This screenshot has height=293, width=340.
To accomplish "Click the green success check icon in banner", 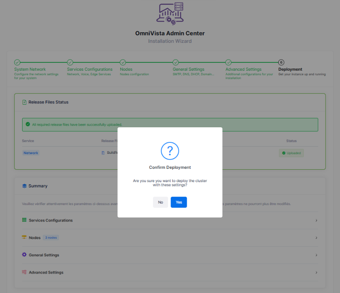I will [x=28, y=124].
